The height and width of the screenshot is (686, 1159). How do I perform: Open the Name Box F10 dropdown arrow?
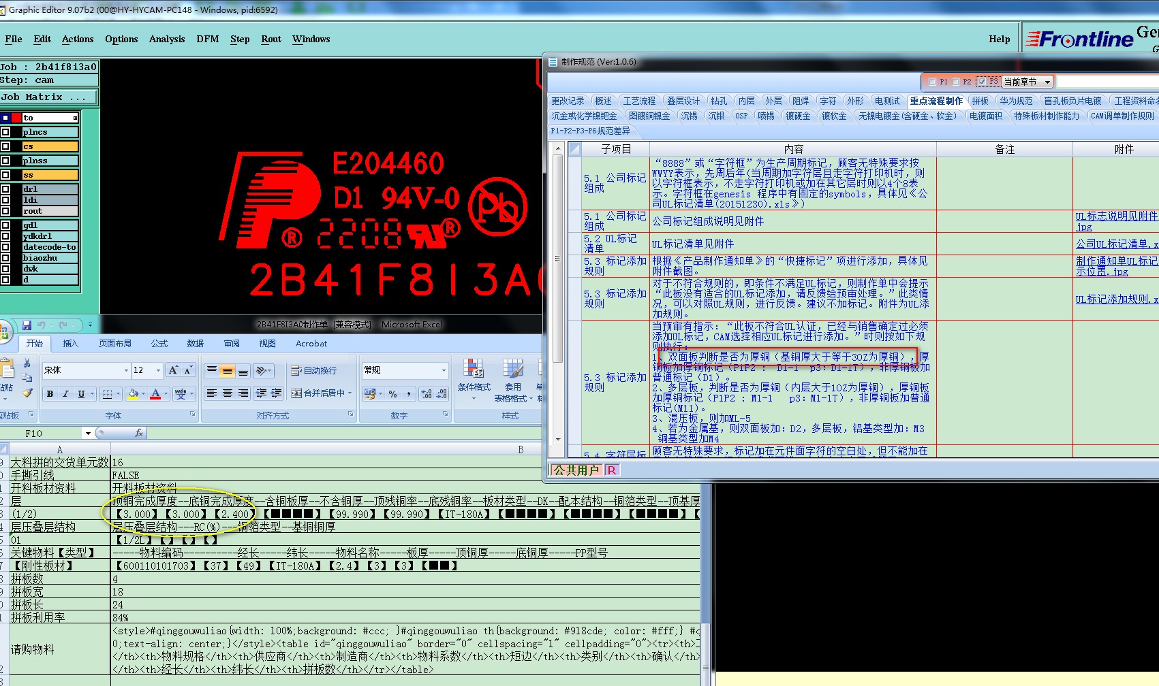point(88,433)
